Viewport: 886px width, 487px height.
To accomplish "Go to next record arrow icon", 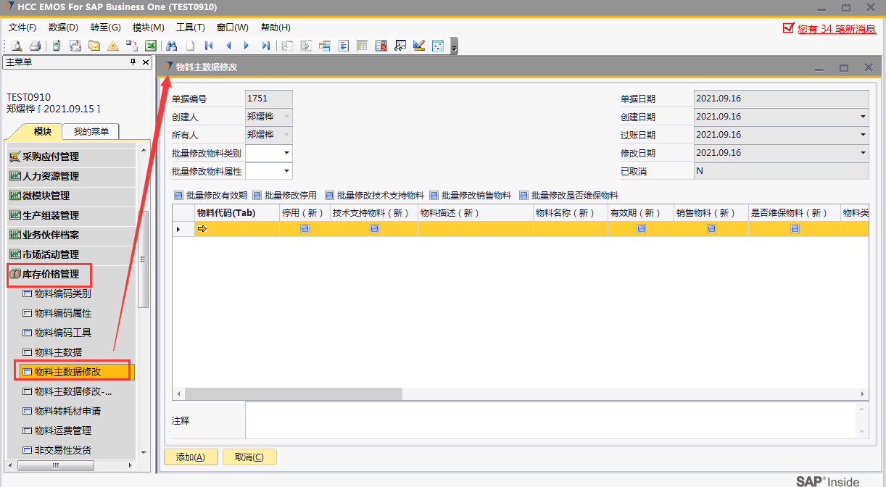I will 247,46.
